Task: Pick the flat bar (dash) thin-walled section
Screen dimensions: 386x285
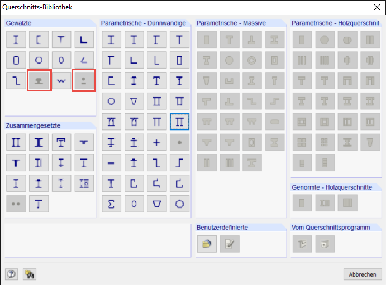Action: point(111,163)
